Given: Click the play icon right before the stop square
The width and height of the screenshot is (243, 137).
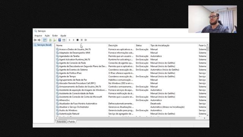Looking at the screenshot, I should click(x=74, y=40).
